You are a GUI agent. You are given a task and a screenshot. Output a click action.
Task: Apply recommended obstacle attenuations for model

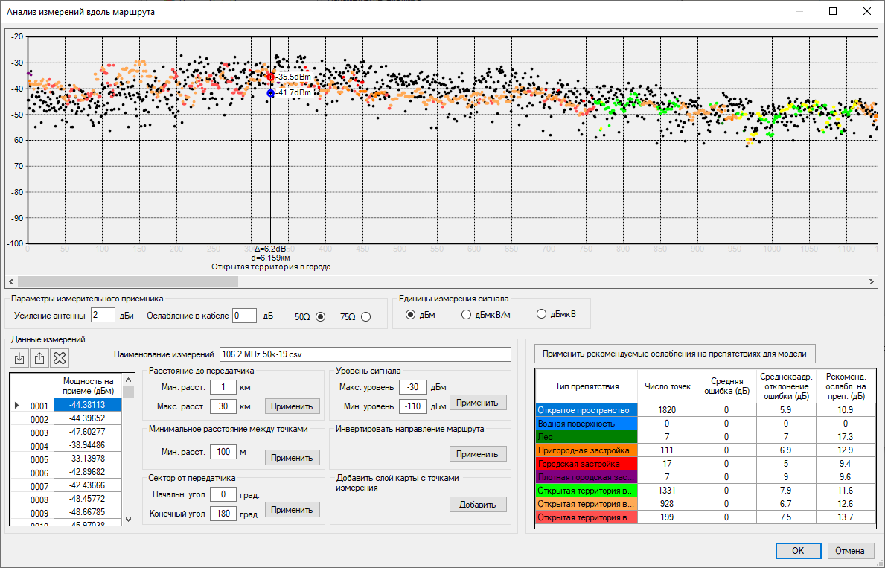pyautogui.click(x=675, y=354)
